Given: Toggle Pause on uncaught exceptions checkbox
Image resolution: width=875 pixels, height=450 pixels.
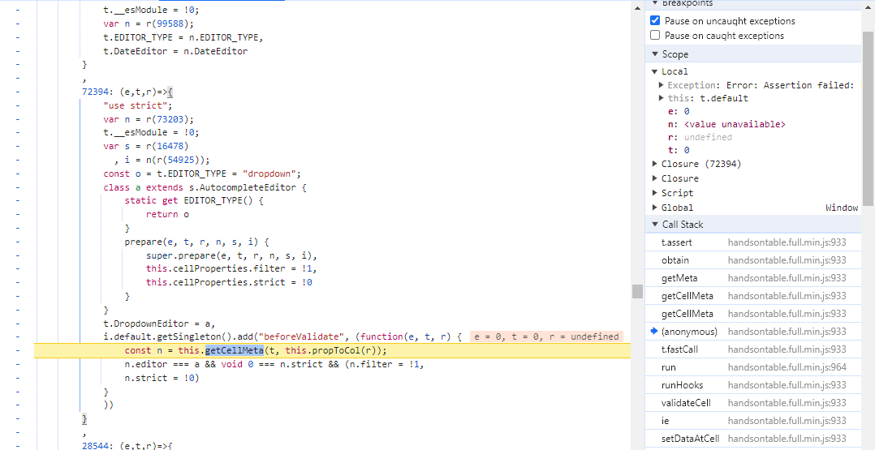Looking at the screenshot, I should tap(655, 20).
